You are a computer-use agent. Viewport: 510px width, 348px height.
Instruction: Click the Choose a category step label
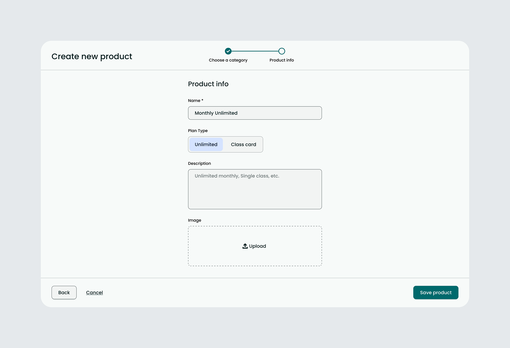click(228, 60)
